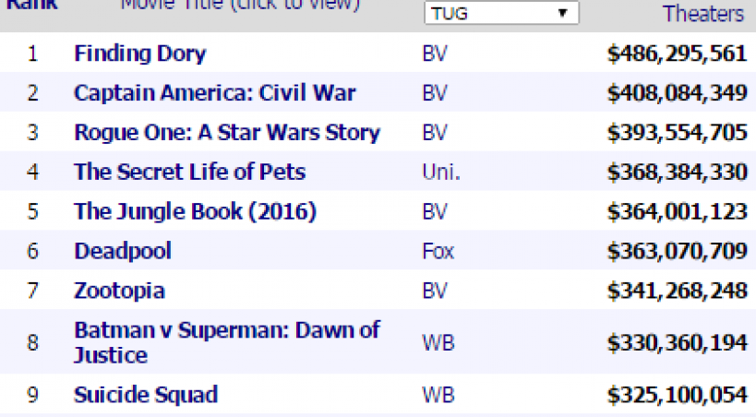756x417 pixels.
Task: Click the BV studio beside Finding Dory
Action: click(x=434, y=54)
